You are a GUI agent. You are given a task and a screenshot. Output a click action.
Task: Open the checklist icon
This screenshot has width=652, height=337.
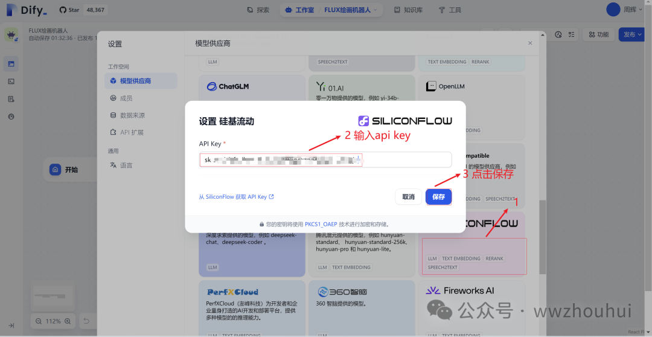[x=572, y=34]
